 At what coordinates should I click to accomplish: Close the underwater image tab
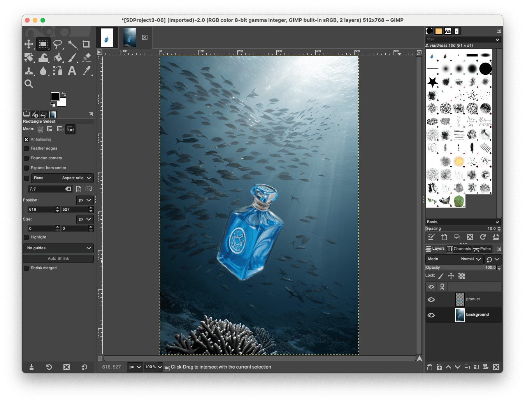(145, 37)
